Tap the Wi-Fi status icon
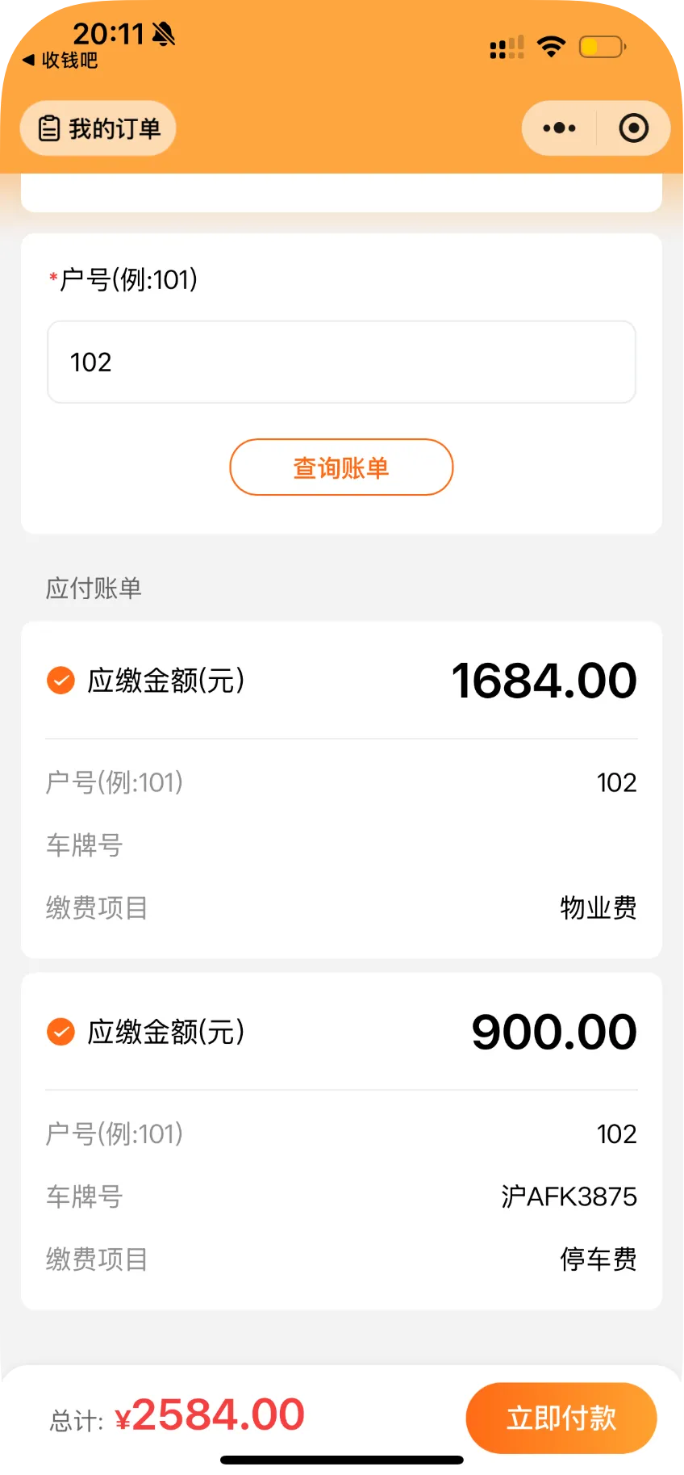The image size is (684, 1475). click(x=552, y=47)
